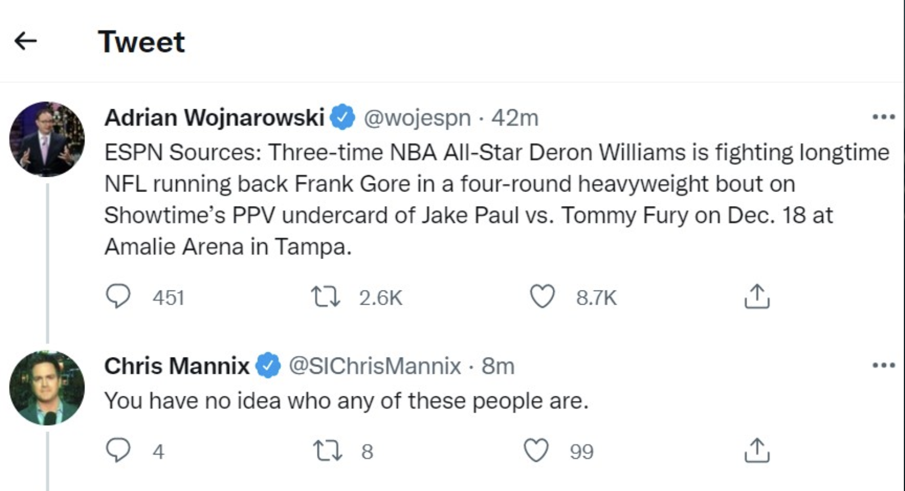Reply to Chris Mannix's tweet
Screen dimensions: 905x491
118,450
